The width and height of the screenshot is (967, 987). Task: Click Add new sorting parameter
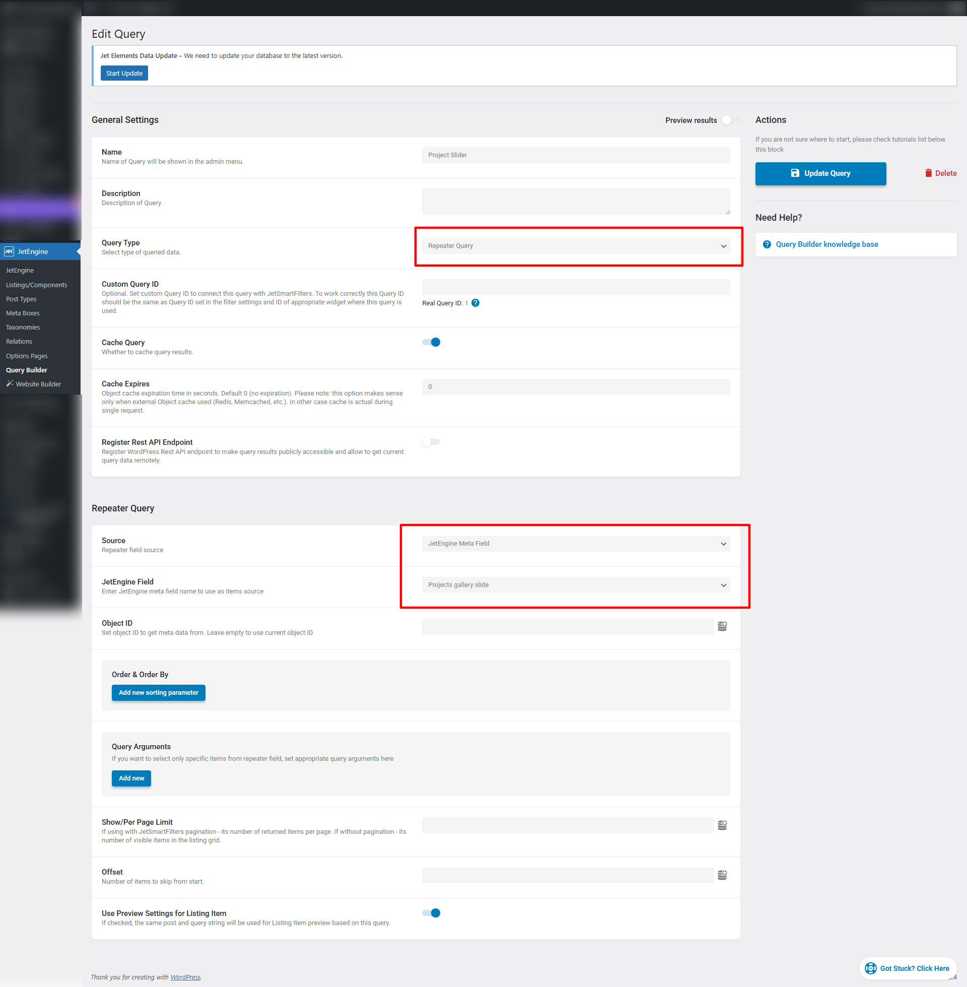pyautogui.click(x=158, y=692)
